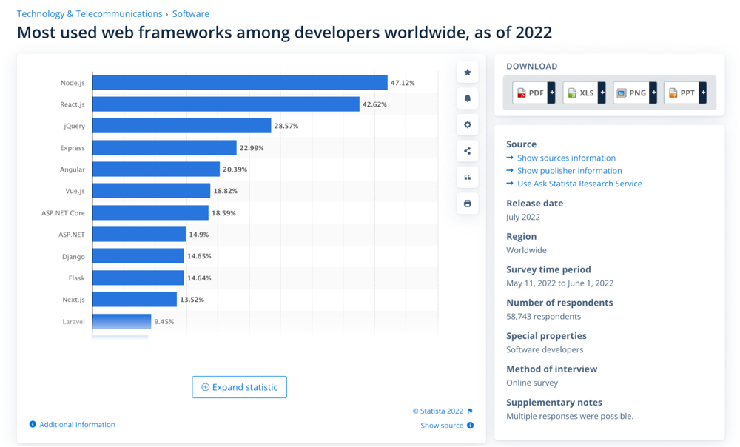The image size is (740, 447).
Task: Click the "47.12%" value label
Action: pos(403,83)
